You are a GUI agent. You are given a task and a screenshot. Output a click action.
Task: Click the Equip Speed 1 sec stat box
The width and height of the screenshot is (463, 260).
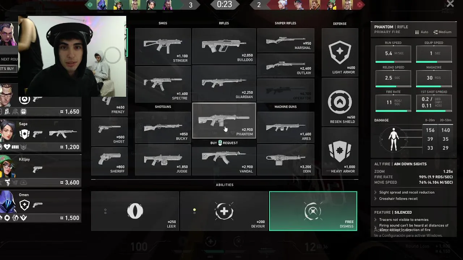(x=434, y=54)
